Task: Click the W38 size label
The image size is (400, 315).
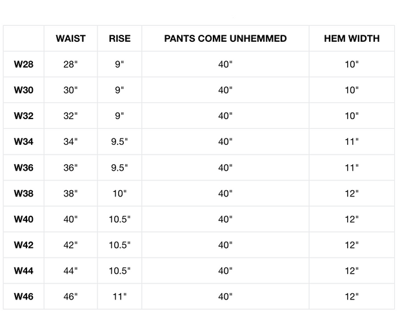Action: point(24,193)
